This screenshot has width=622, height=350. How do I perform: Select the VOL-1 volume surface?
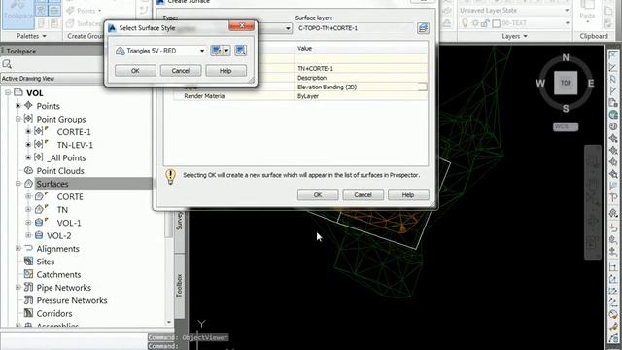[69, 223]
